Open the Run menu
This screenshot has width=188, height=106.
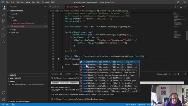[38, 2]
